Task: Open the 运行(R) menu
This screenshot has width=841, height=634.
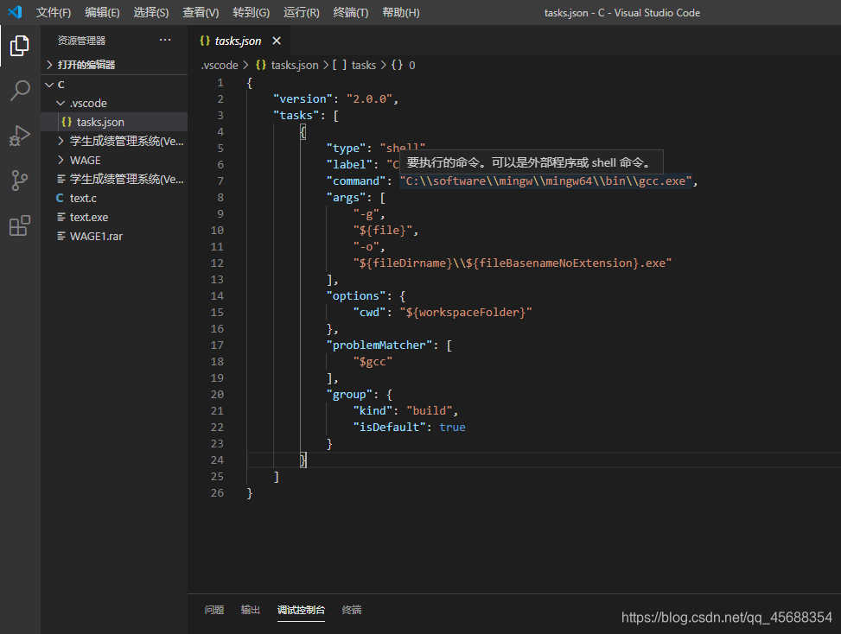Action: click(302, 12)
